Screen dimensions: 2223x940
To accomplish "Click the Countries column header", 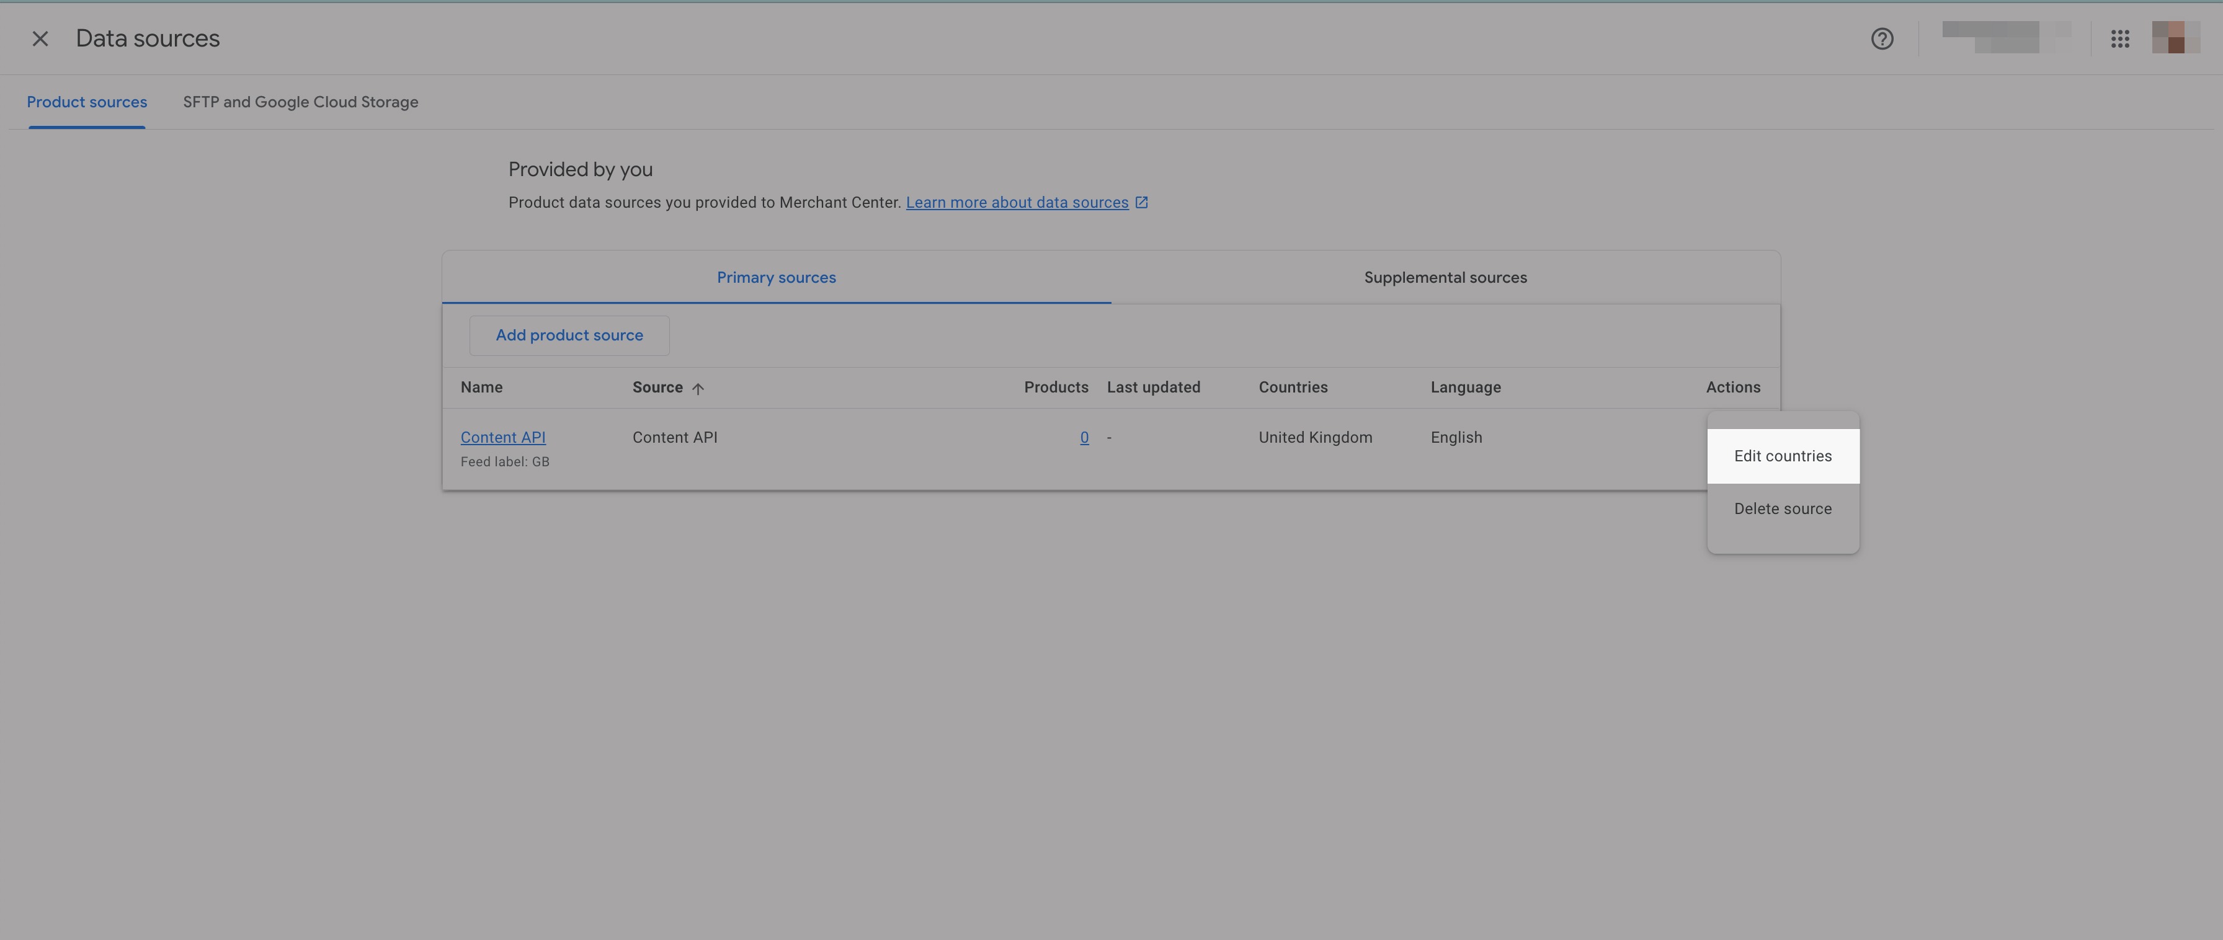I will 1293,388.
